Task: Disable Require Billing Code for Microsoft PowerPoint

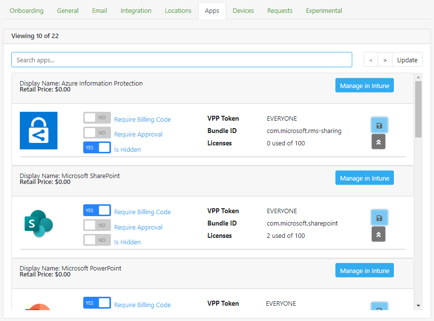Action: pyautogui.click(x=97, y=303)
